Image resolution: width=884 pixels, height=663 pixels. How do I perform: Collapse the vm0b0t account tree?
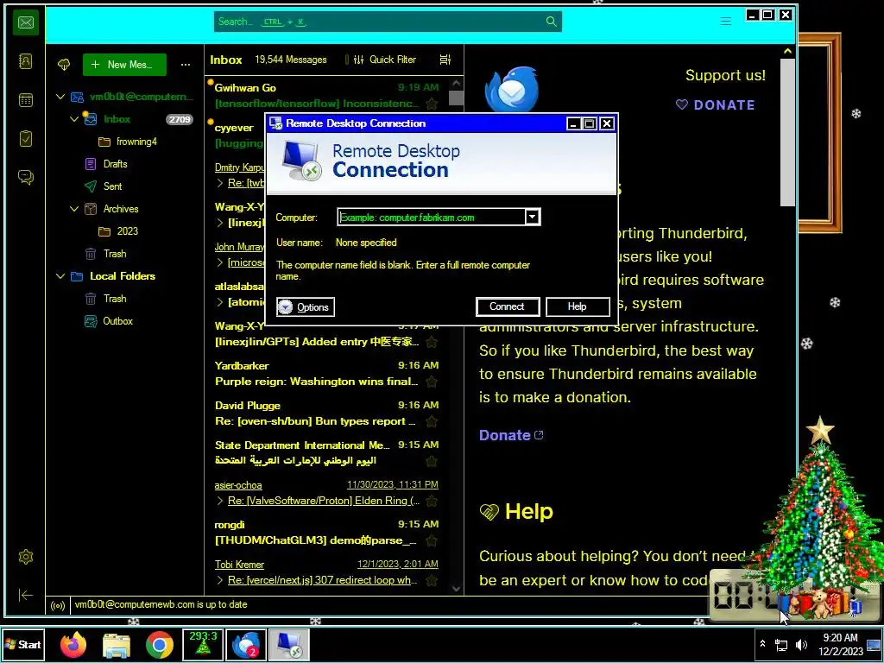pos(60,97)
